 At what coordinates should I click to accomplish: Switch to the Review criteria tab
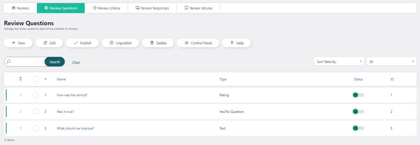point(106,8)
